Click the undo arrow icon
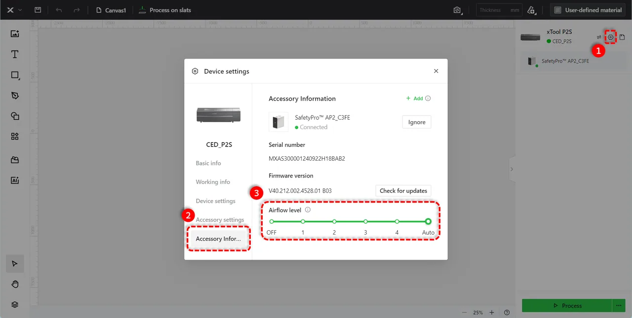This screenshot has height=318, width=632. 59,10
